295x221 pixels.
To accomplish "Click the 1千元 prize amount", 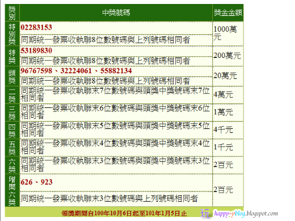I will [223, 147].
